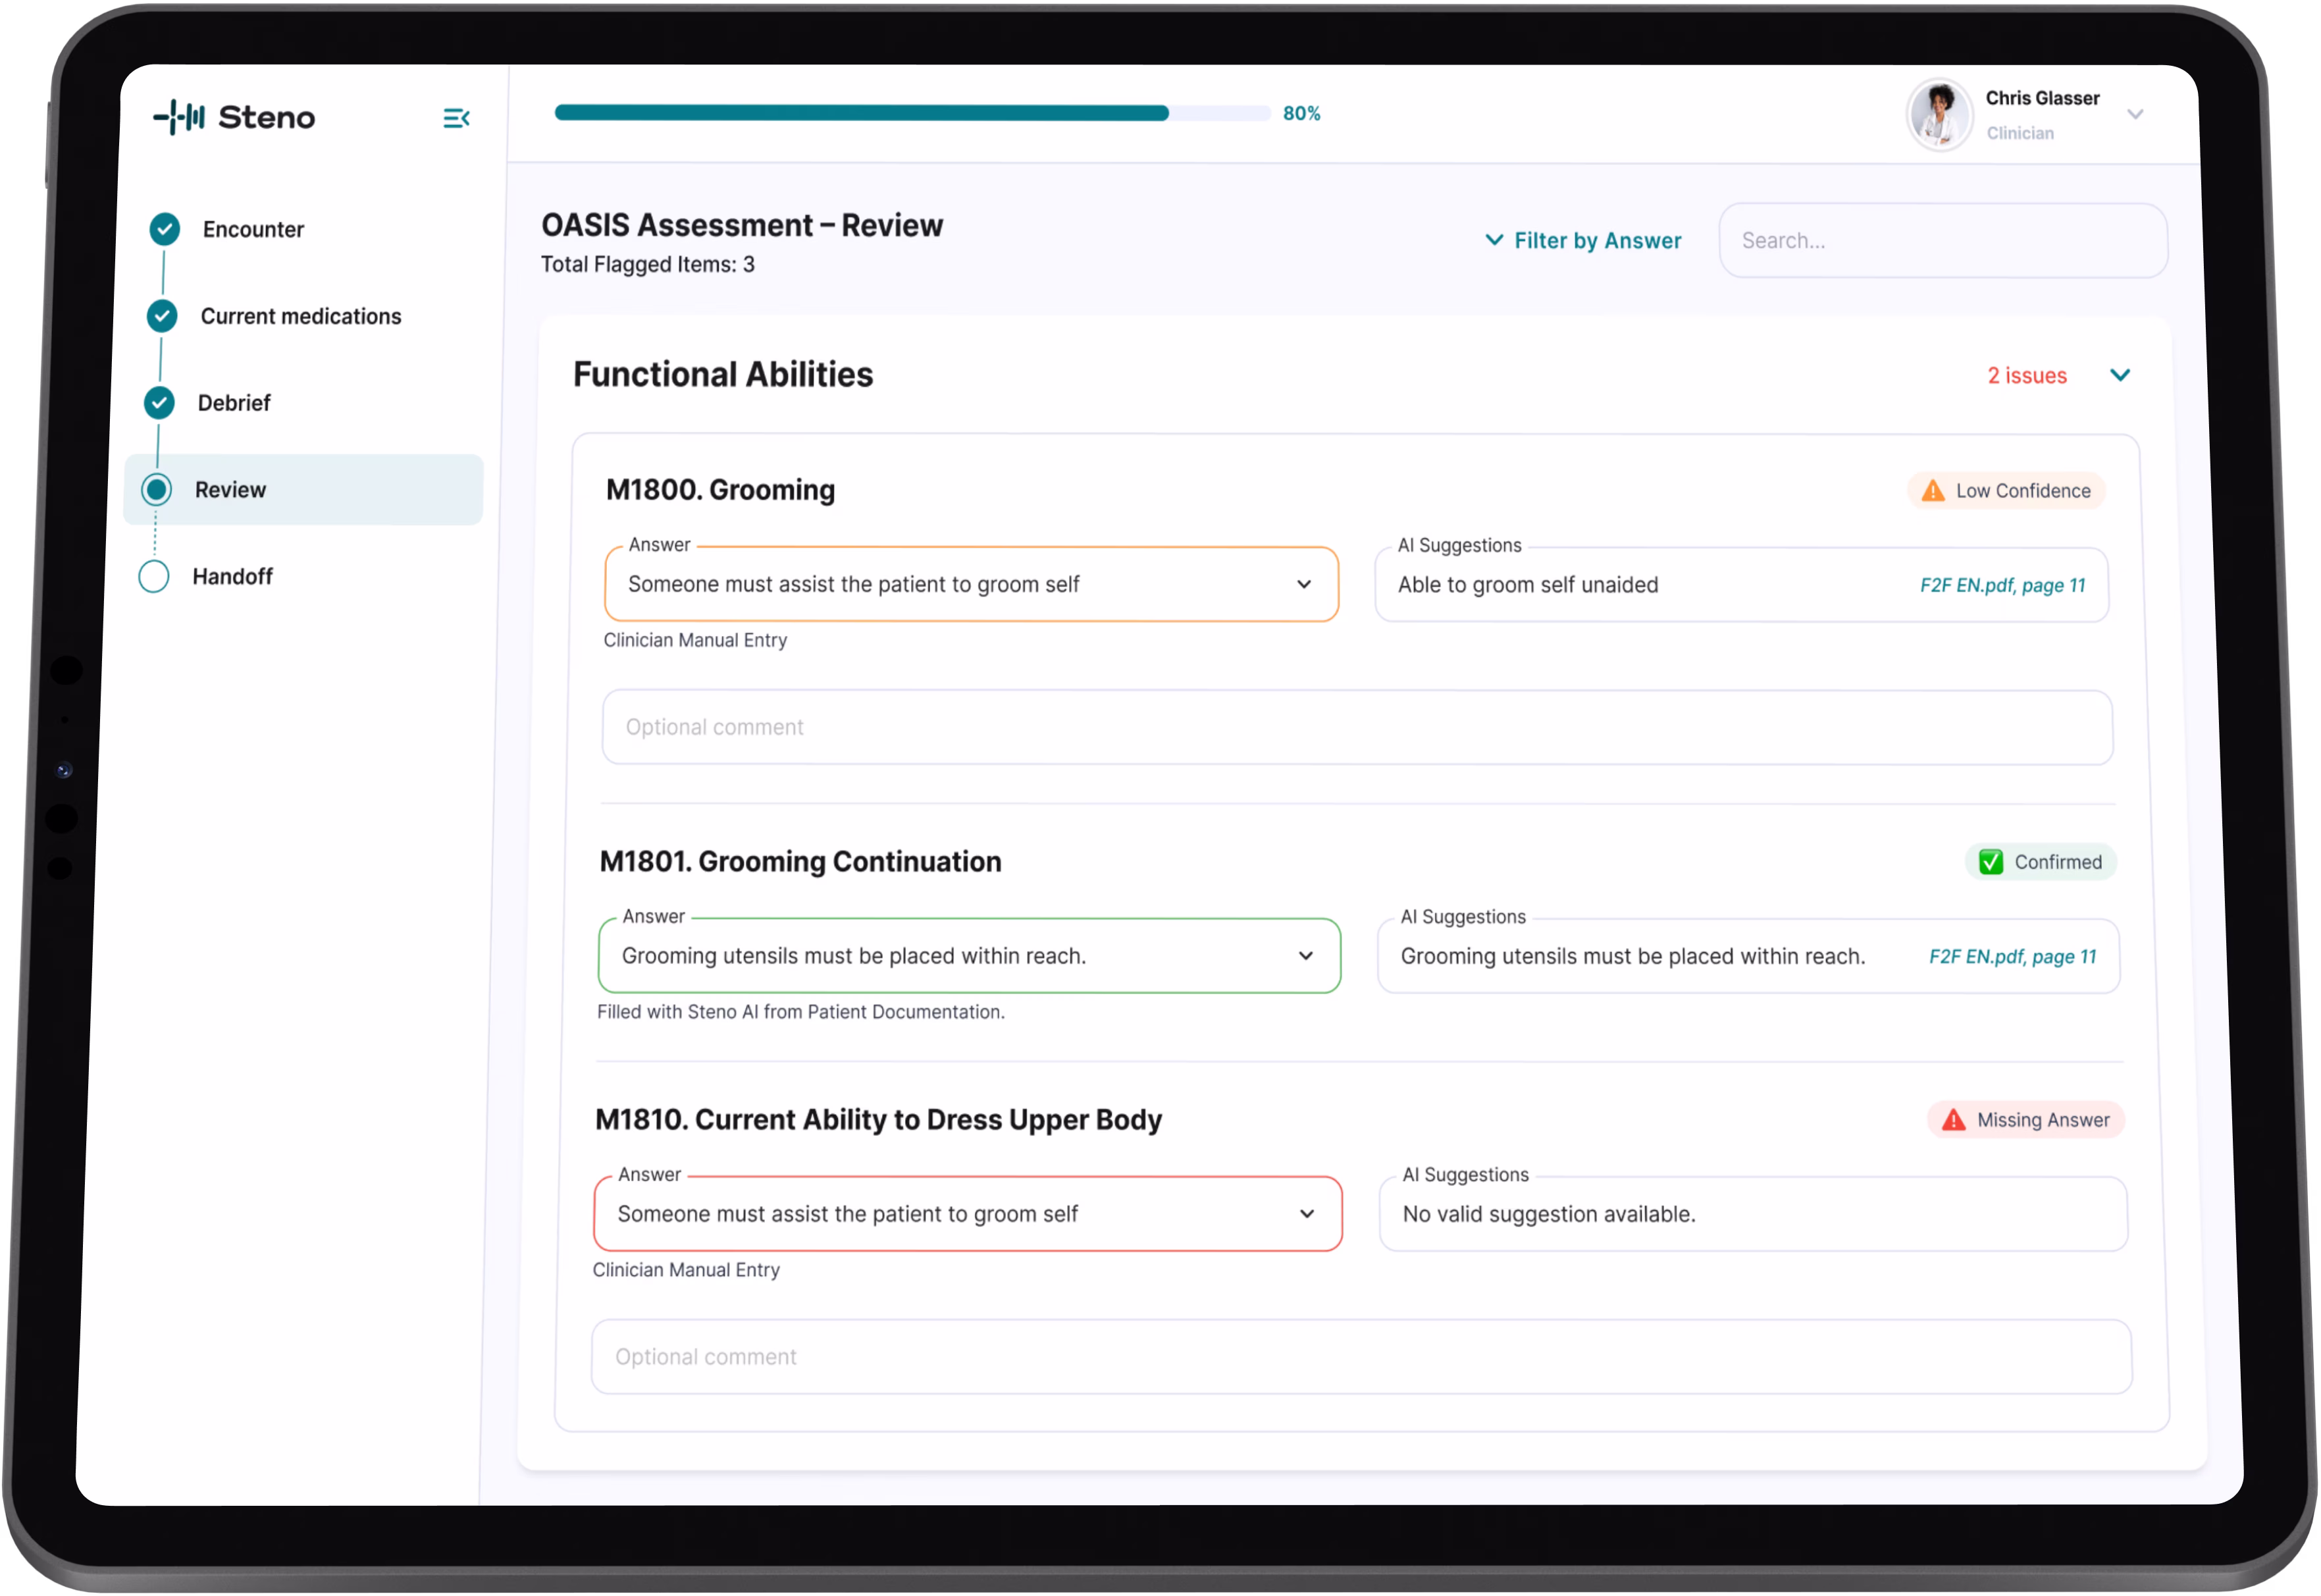Click the Encounter completed checkmark icon
Screen dimensions: 2321x1596
(x=165, y=229)
